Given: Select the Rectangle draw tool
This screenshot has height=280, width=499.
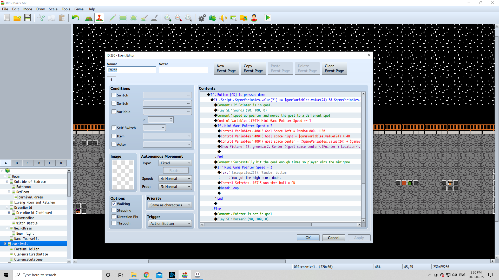Looking at the screenshot, I should click(x=123, y=18).
